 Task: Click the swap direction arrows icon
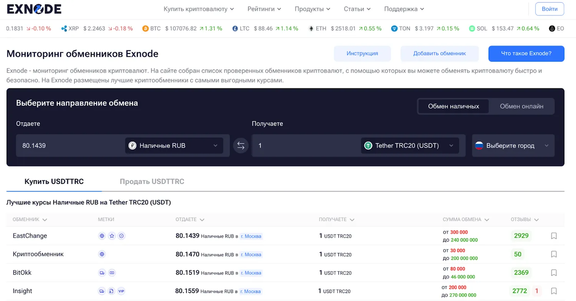[x=241, y=146]
